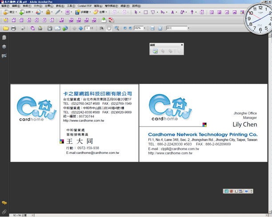
Task: Go to the previous page arrow
Action: click(x=74, y=28)
